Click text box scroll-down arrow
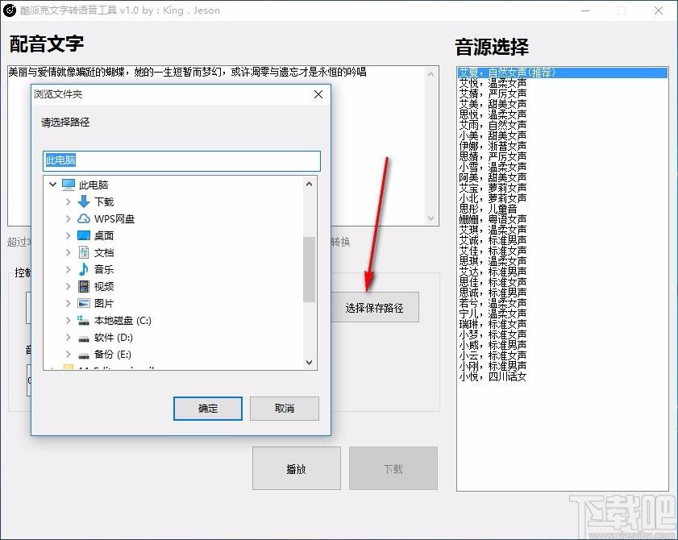Viewport: 678px width, 540px height. (x=431, y=218)
